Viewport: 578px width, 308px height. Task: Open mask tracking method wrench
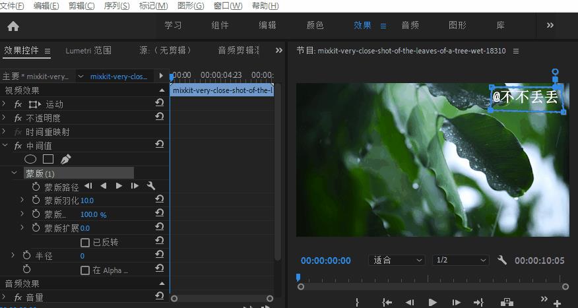(150, 186)
